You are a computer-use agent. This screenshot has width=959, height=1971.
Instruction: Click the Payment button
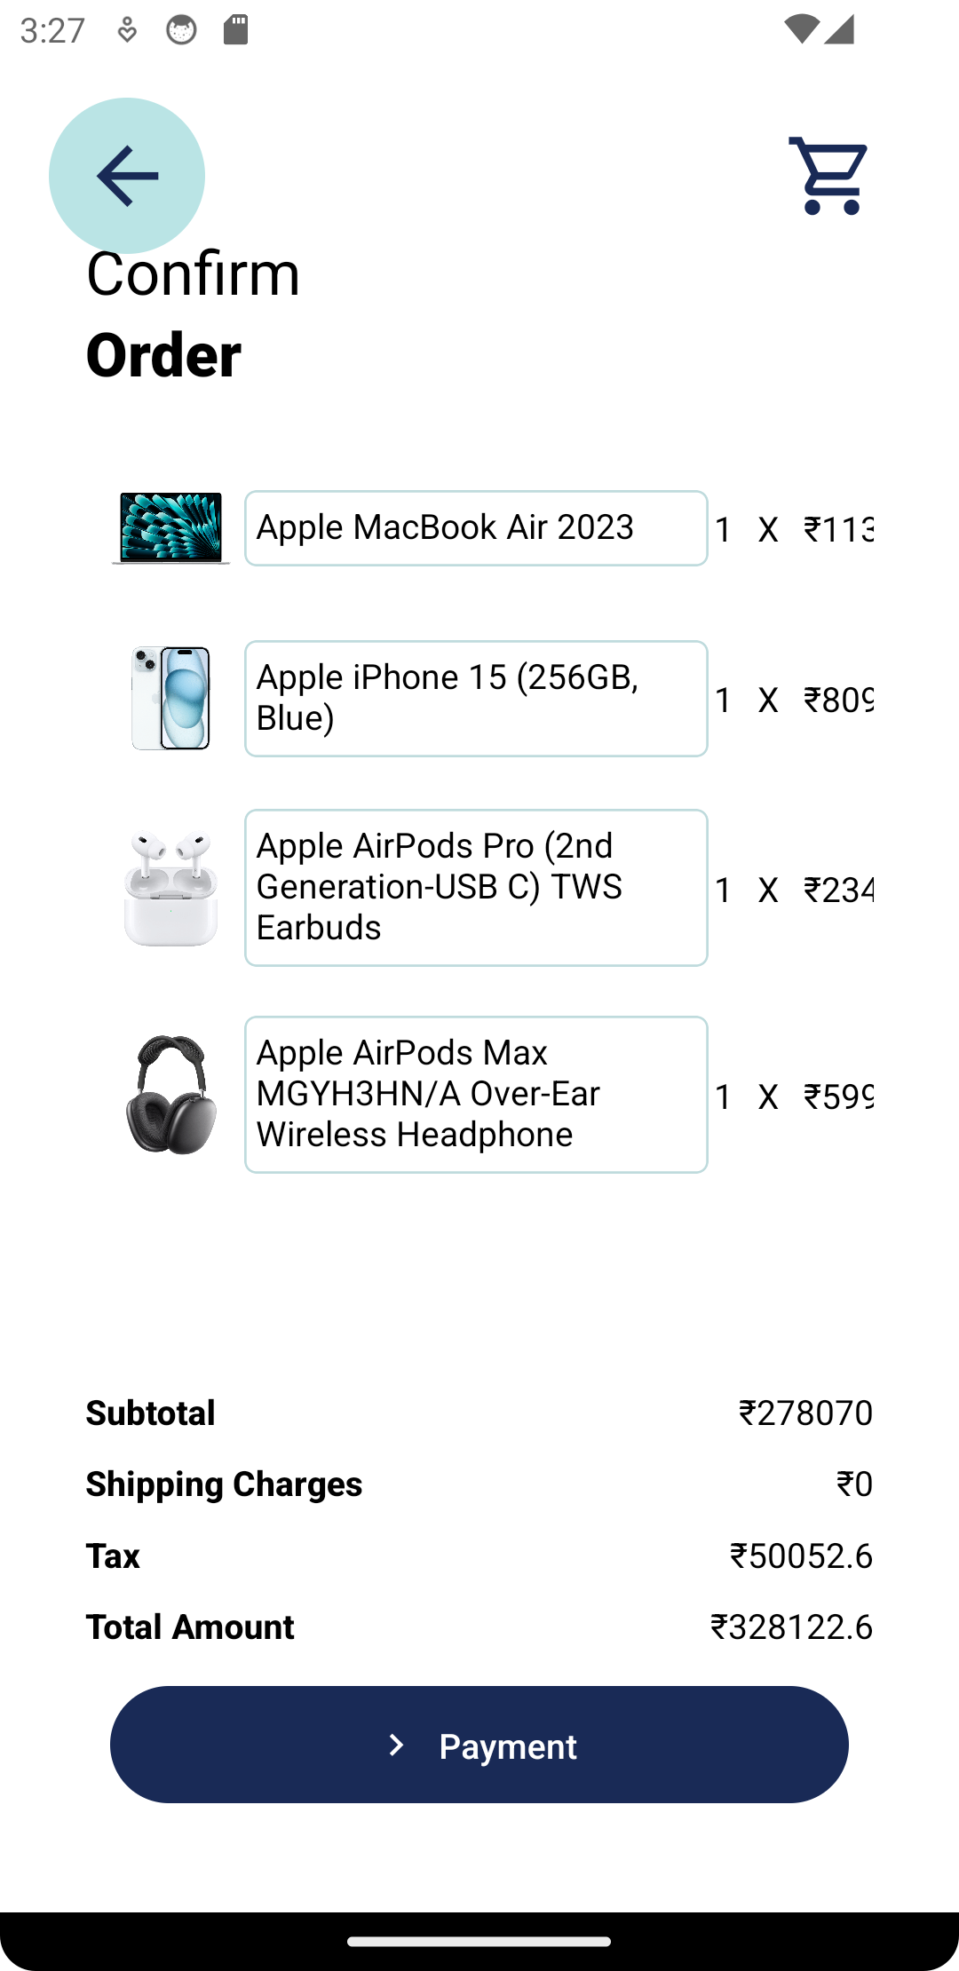[x=479, y=1745]
